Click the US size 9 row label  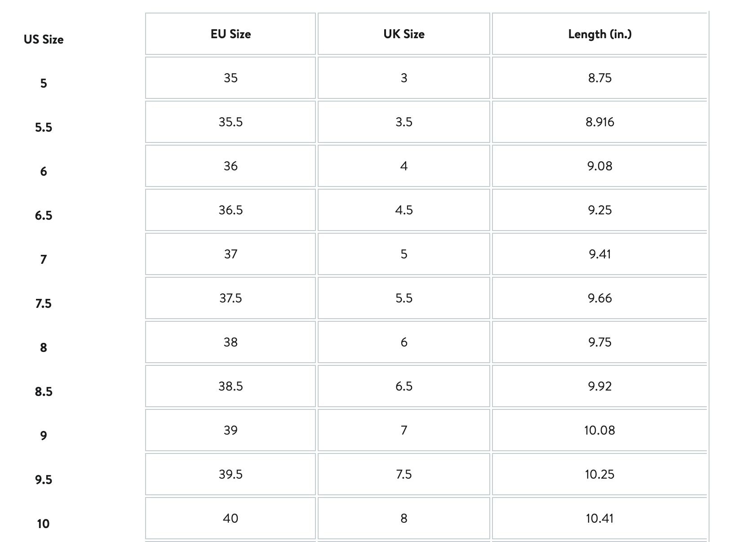pyautogui.click(x=44, y=435)
